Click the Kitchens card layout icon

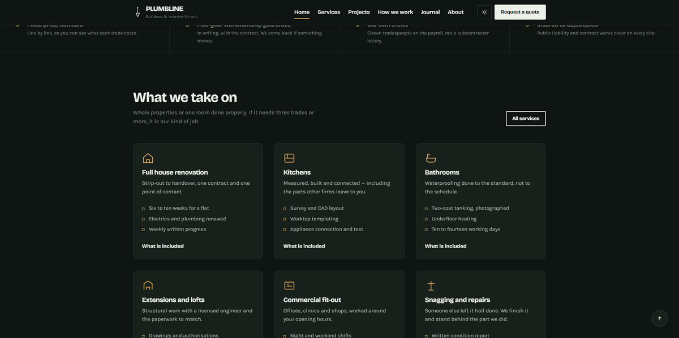(289, 158)
